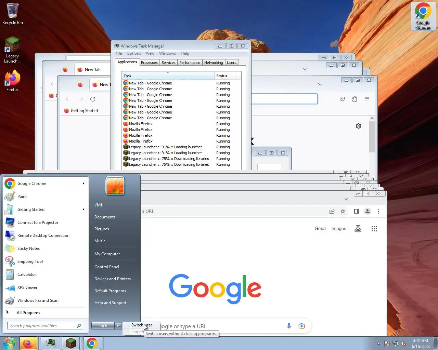The image size is (438, 350).
Task: Switch to Performance tab
Action: point(190,63)
